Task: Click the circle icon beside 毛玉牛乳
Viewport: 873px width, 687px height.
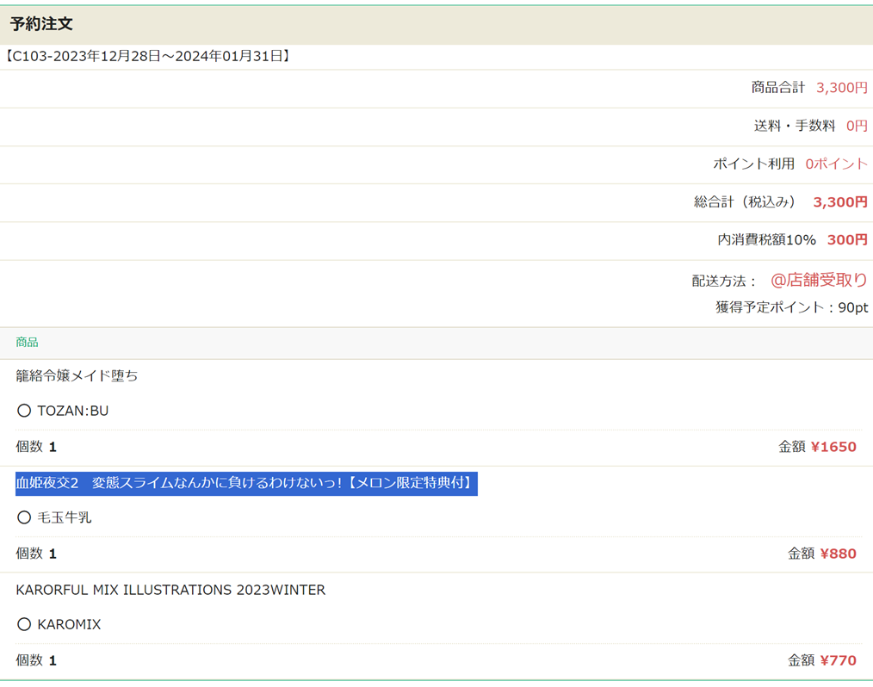Action: [x=24, y=517]
